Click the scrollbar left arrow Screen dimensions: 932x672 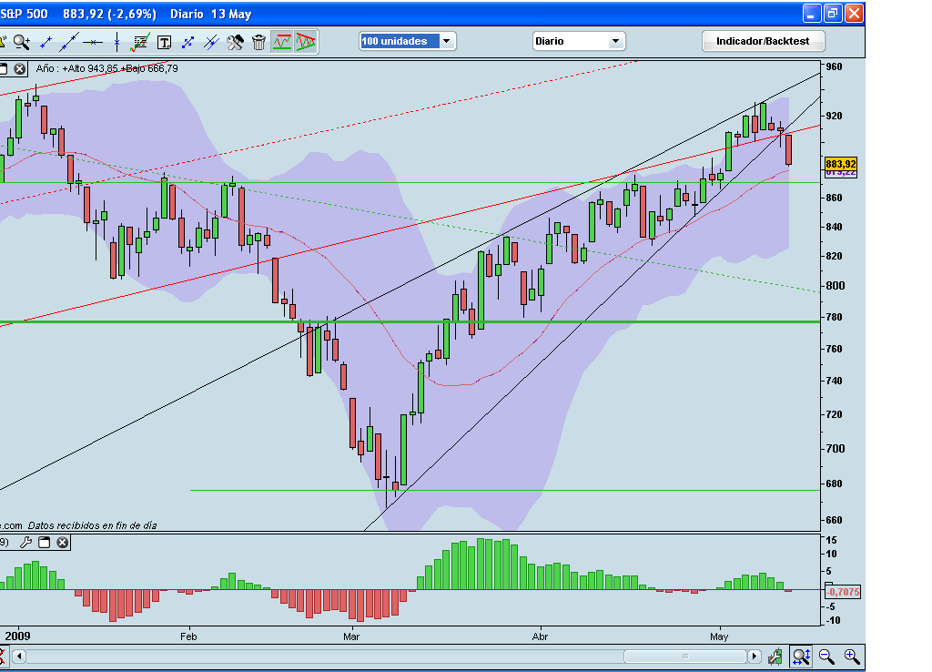pyautogui.click(x=19, y=657)
